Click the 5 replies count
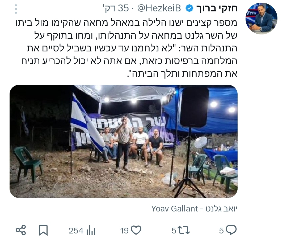Screen dimensions: 287x243 [221, 231]
